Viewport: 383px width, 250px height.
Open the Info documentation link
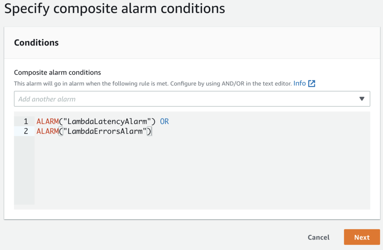(x=300, y=83)
